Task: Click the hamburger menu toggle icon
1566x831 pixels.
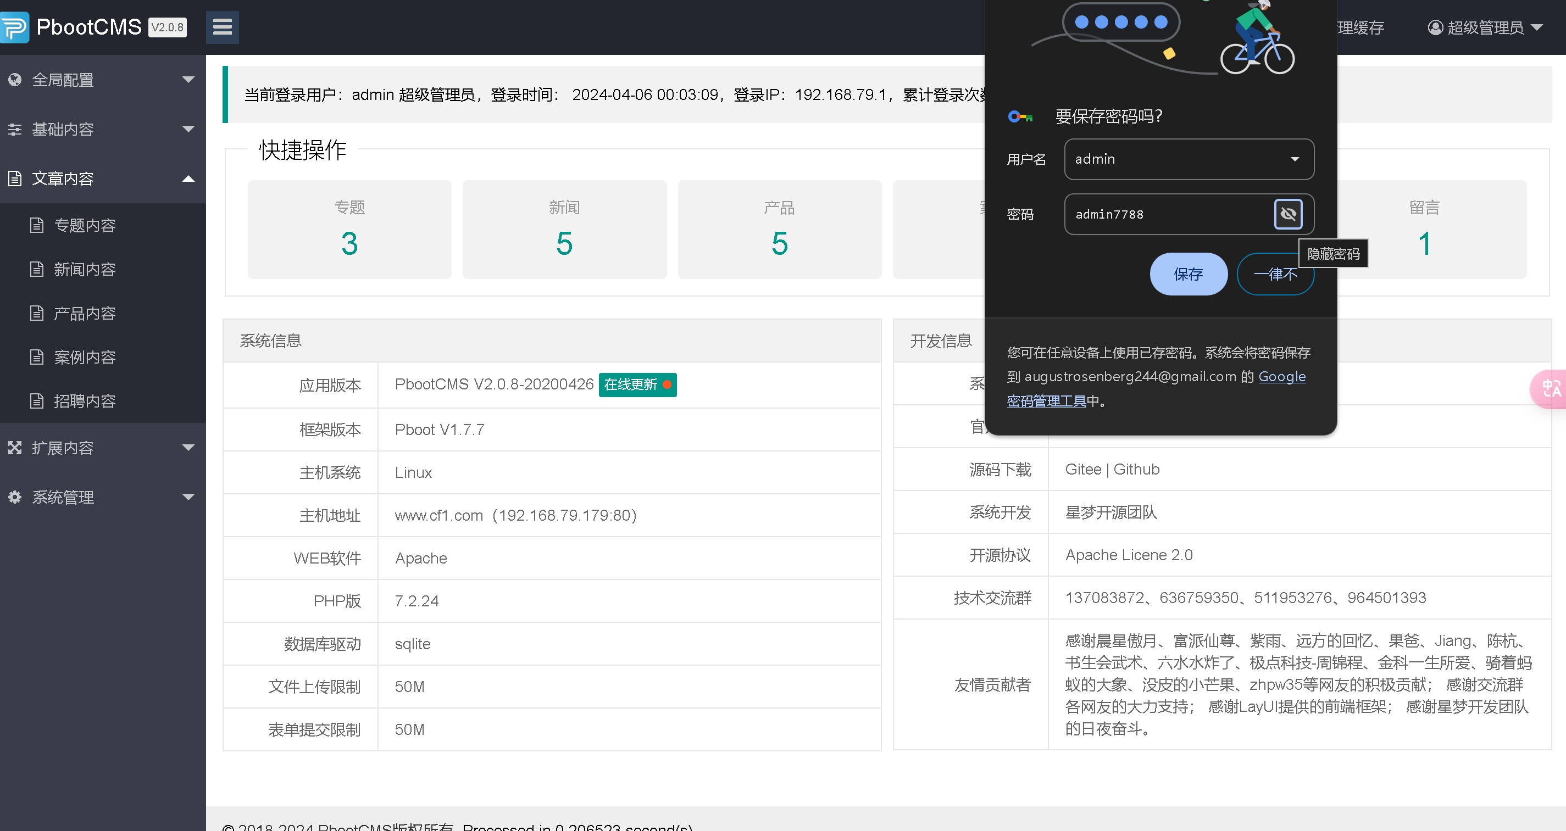Action: [x=222, y=27]
